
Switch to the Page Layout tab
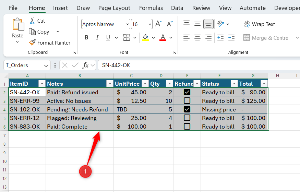(114, 8)
